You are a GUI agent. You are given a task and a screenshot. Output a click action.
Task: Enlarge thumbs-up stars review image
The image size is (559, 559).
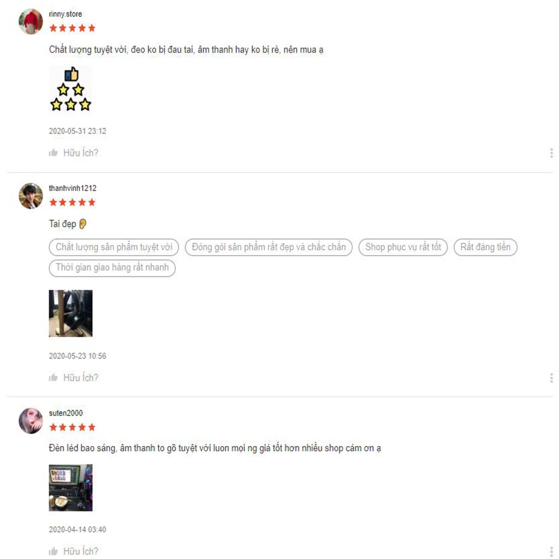coord(70,89)
